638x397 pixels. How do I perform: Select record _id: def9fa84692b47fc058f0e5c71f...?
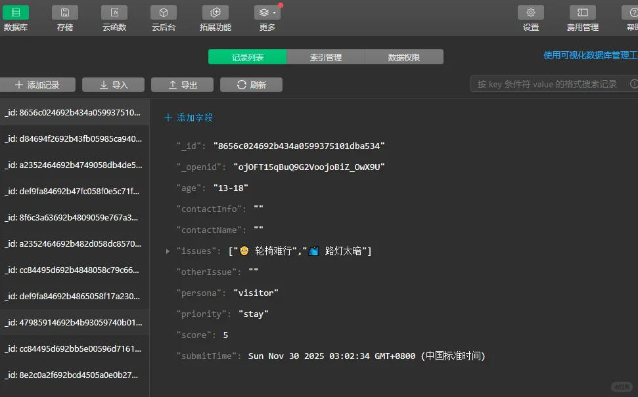[x=74, y=191]
